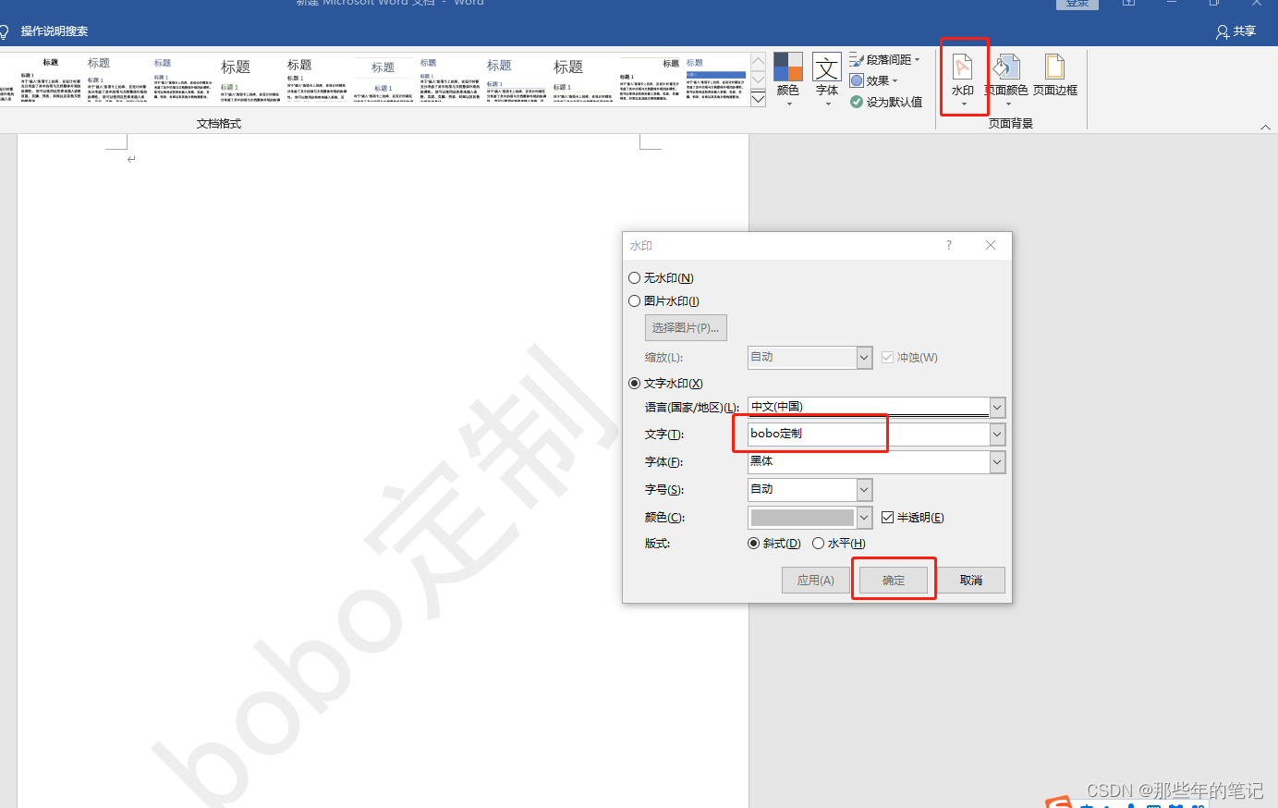The height and width of the screenshot is (808, 1278).
Task: Select 文字水印 text watermark option
Action: click(x=665, y=384)
